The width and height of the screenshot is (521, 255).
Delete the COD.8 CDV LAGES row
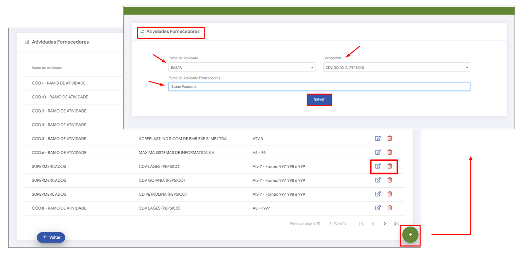390,208
